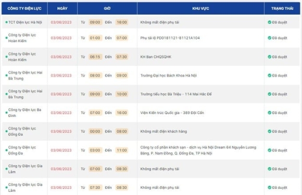
Task: Click start time 09:00 in TCT Hà Nội row
Action: [x=95, y=22]
